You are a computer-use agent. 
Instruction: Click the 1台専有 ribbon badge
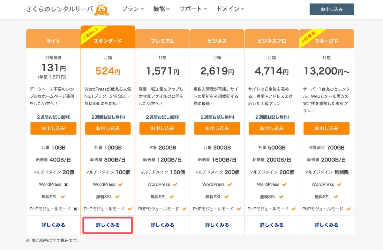[x=309, y=37]
